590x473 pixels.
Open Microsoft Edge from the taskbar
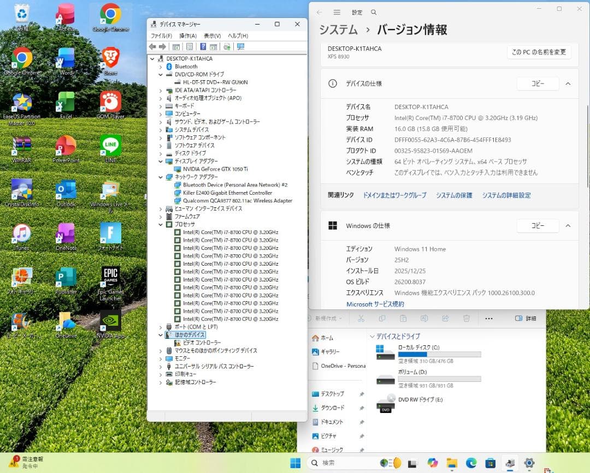tap(471, 463)
